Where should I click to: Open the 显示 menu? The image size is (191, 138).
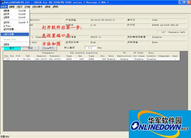(20, 7)
